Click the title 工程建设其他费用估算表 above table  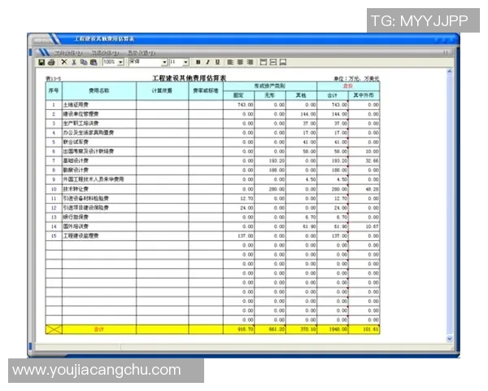pos(190,78)
